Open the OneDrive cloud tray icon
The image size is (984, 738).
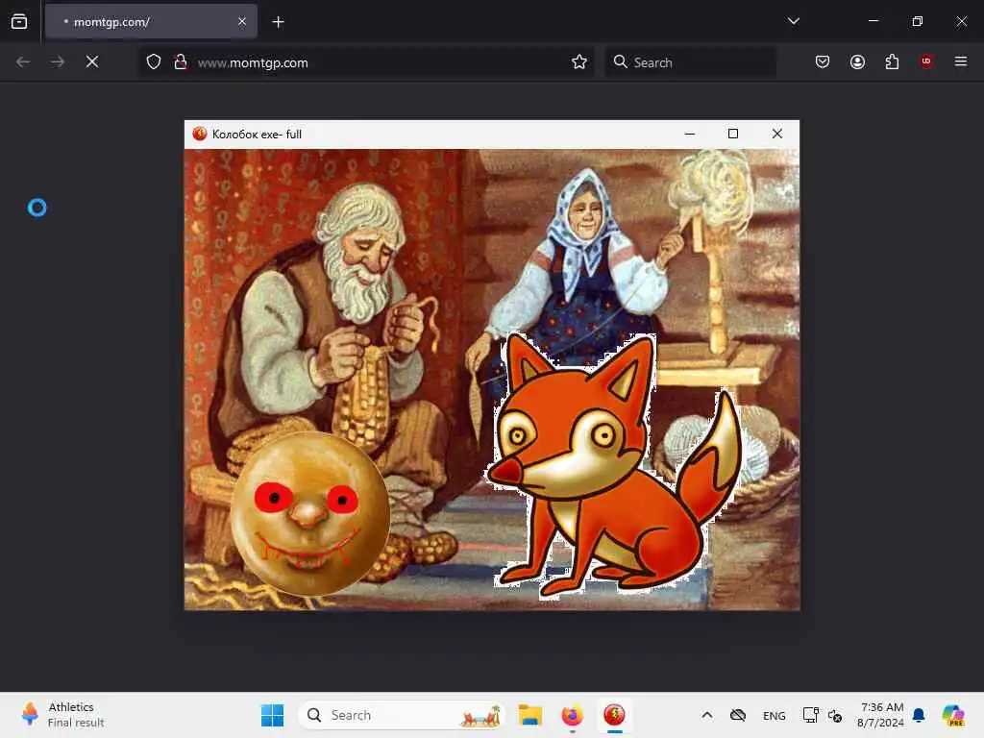point(738,715)
